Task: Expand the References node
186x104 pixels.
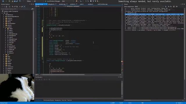Action: (4, 15)
